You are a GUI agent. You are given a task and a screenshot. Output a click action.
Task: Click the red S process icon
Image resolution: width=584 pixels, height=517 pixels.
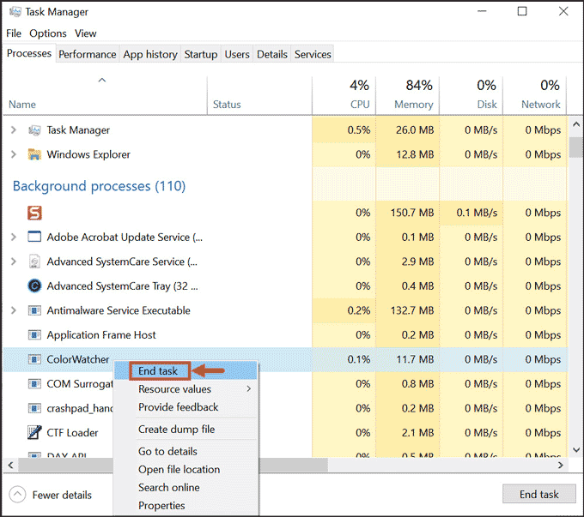(34, 213)
